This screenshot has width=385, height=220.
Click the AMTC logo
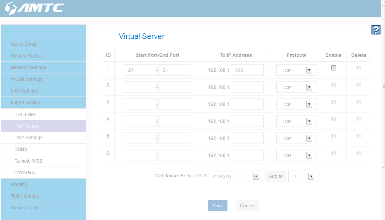[34, 8]
